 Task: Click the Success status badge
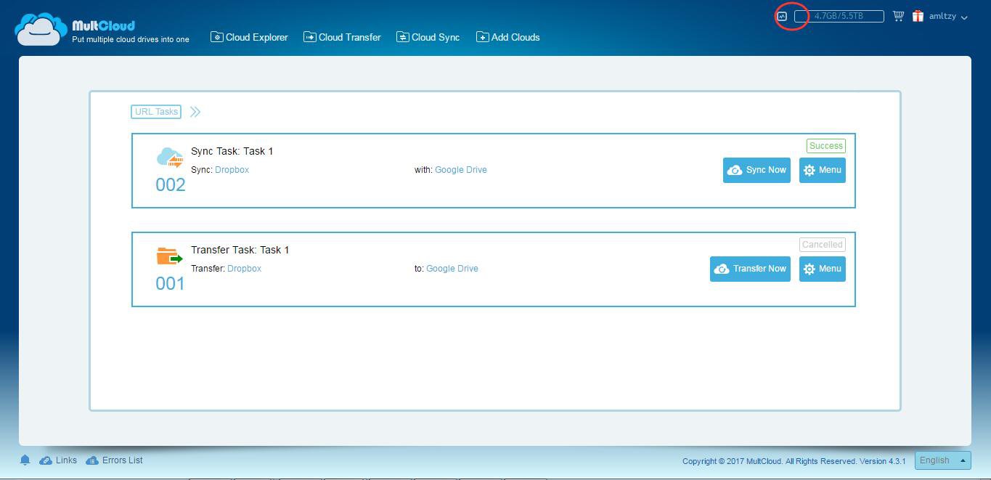(826, 146)
